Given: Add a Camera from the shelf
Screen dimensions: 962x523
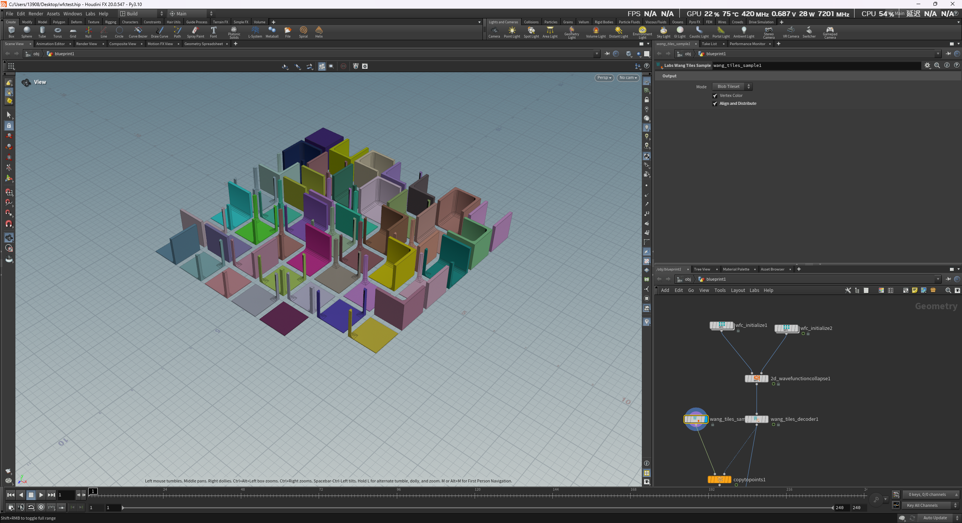Looking at the screenshot, I should tap(494, 32).
